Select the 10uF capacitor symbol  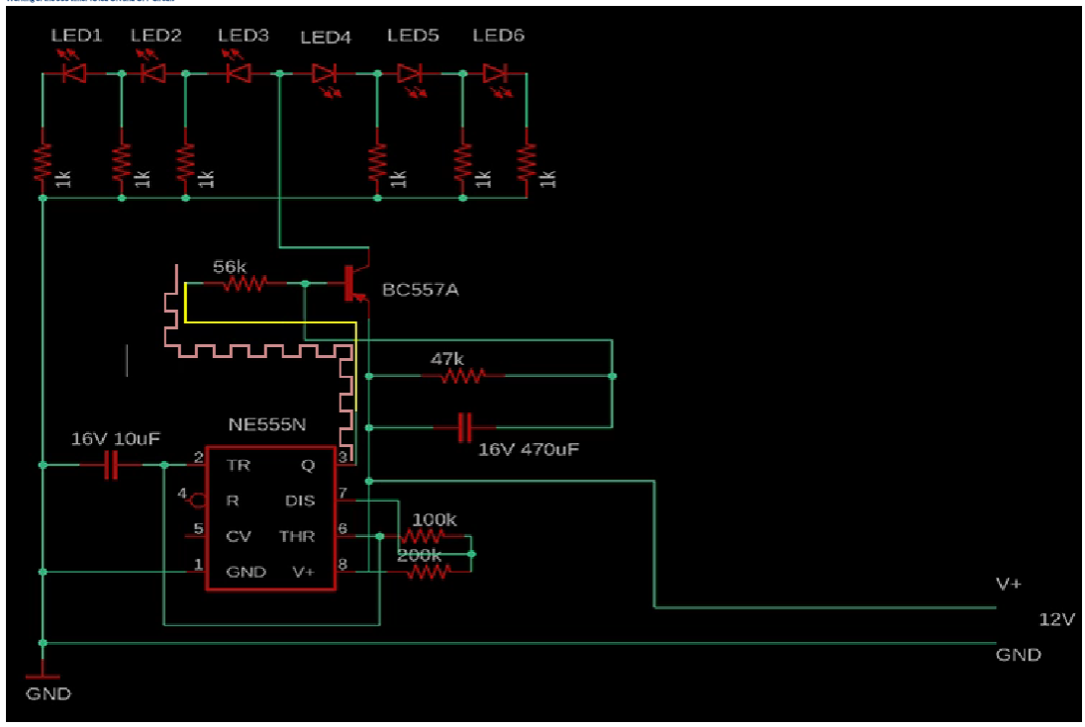112,464
